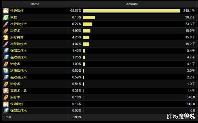Viewport: 198px width, 123px height.
Task: Open the 治疗术 name link at 0.18%
Action: pyautogui.click(x=15, y=97)
